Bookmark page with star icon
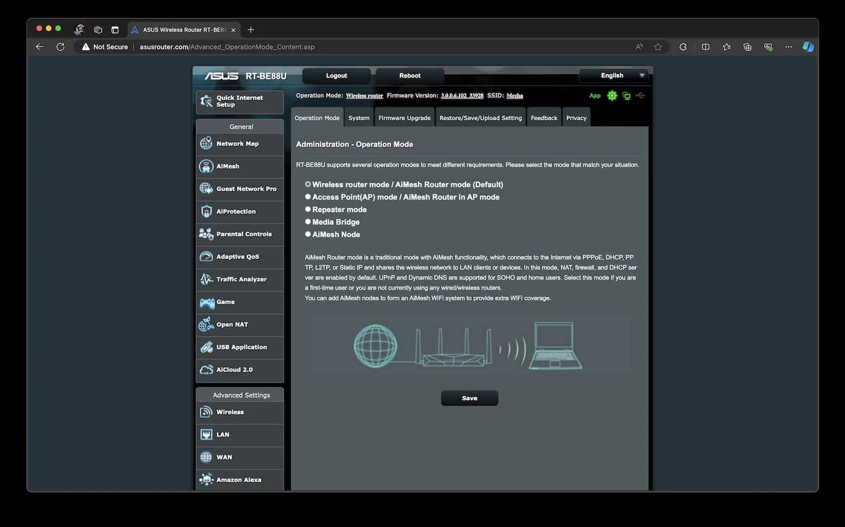The image size is (845, 527). click(x=658, y=47)
